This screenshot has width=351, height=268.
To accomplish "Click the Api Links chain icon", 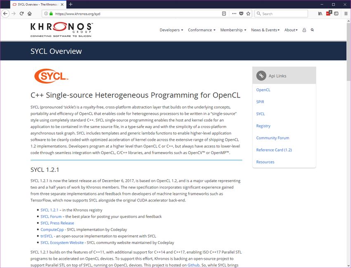I will coord(261,76).
